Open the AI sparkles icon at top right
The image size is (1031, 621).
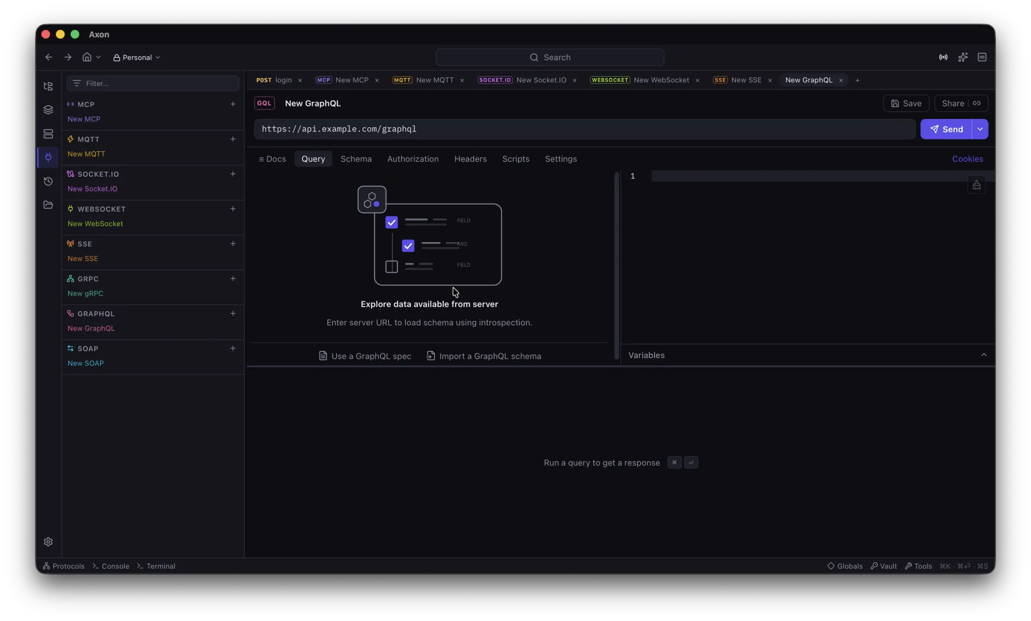tap(963, 57)
